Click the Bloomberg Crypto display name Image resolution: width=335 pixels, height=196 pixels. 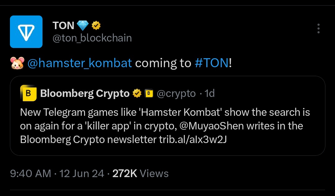85,93
